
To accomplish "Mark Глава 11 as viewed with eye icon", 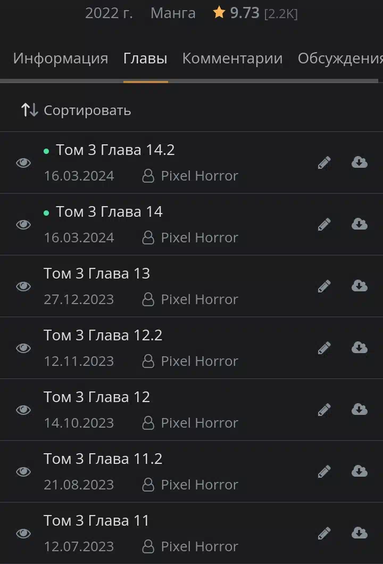I will 23,533.
